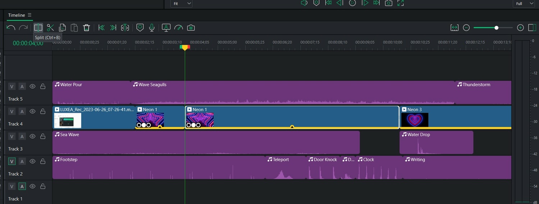This screenshot has height=204, width=539.
Task: Select the Door Knock audio clip
Action: click(323, 167)
